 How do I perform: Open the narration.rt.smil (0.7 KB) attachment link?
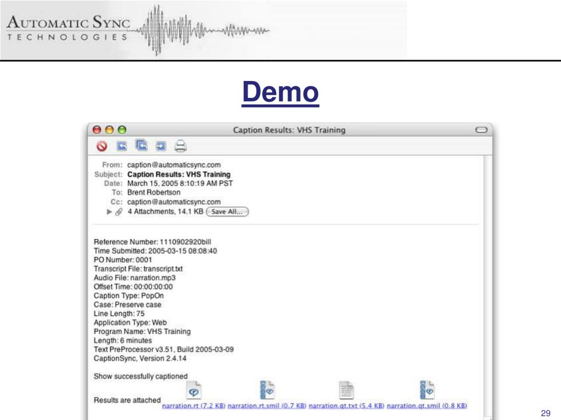point(267,406)
